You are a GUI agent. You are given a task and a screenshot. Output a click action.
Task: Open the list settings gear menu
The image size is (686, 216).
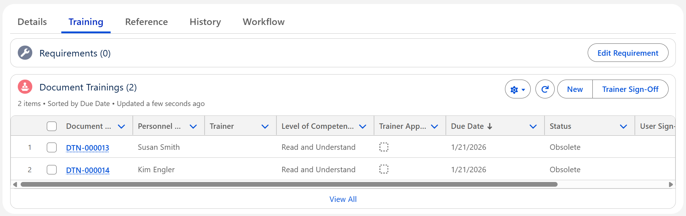pyautogui.click(x=517, y=89)
